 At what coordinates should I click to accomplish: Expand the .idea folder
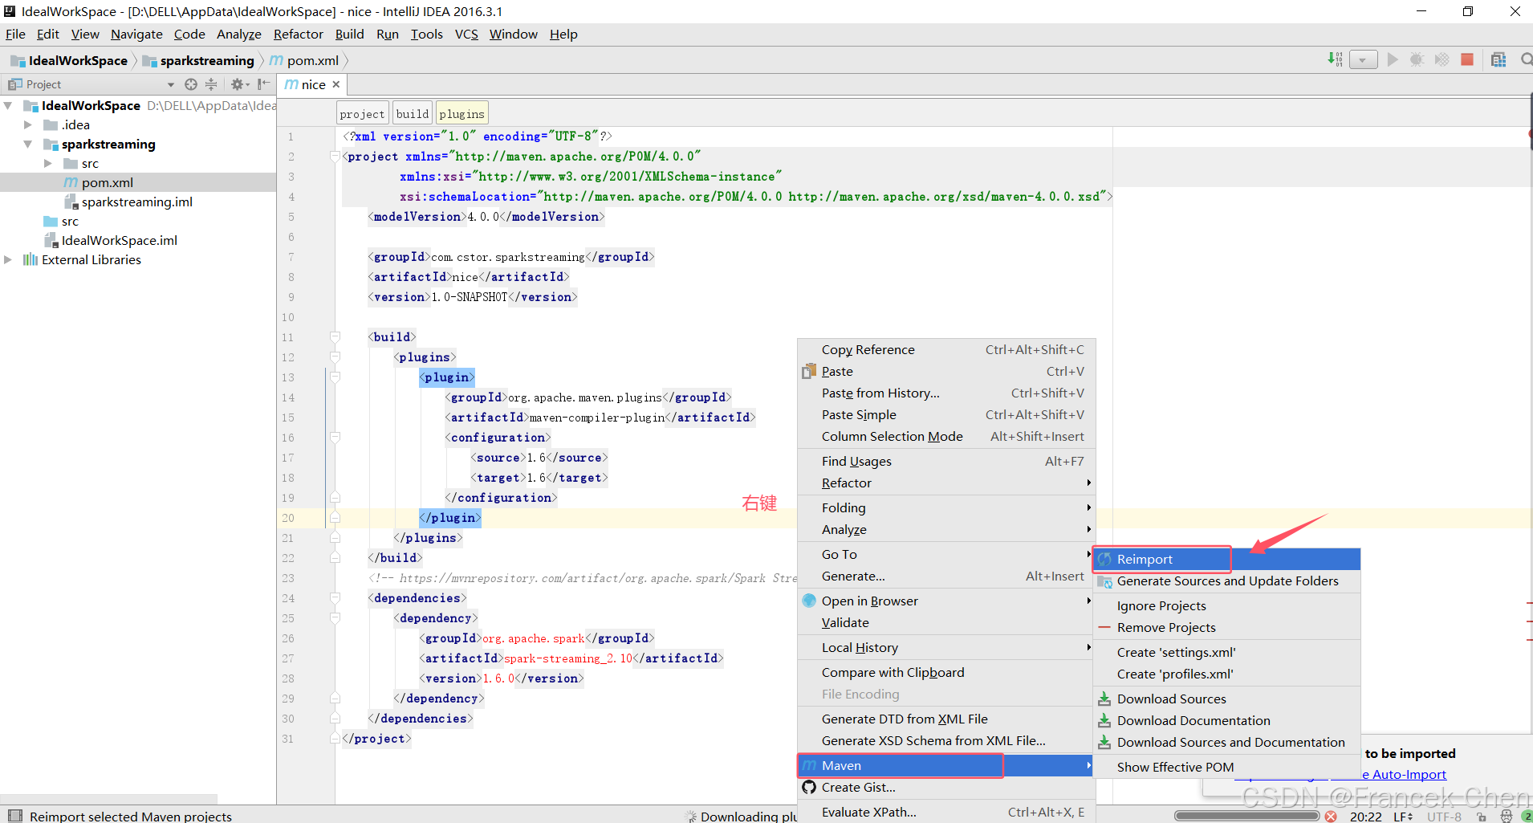point(28,124)
